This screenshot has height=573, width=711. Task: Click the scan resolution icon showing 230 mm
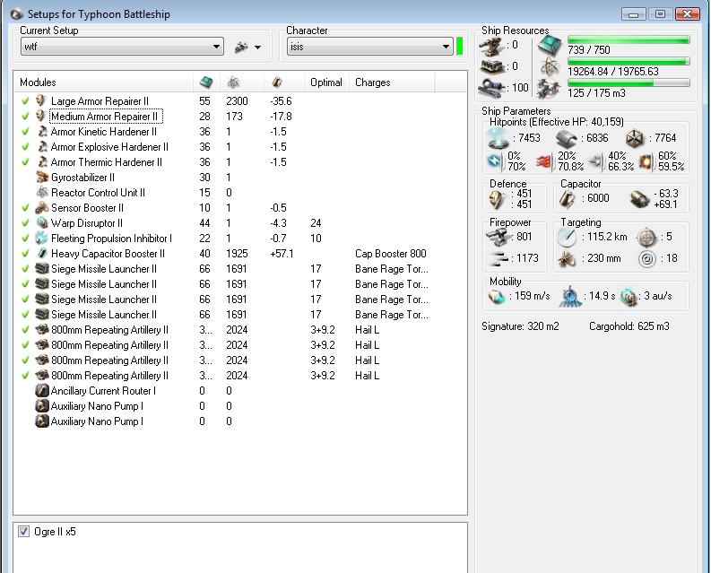(566, 259)
